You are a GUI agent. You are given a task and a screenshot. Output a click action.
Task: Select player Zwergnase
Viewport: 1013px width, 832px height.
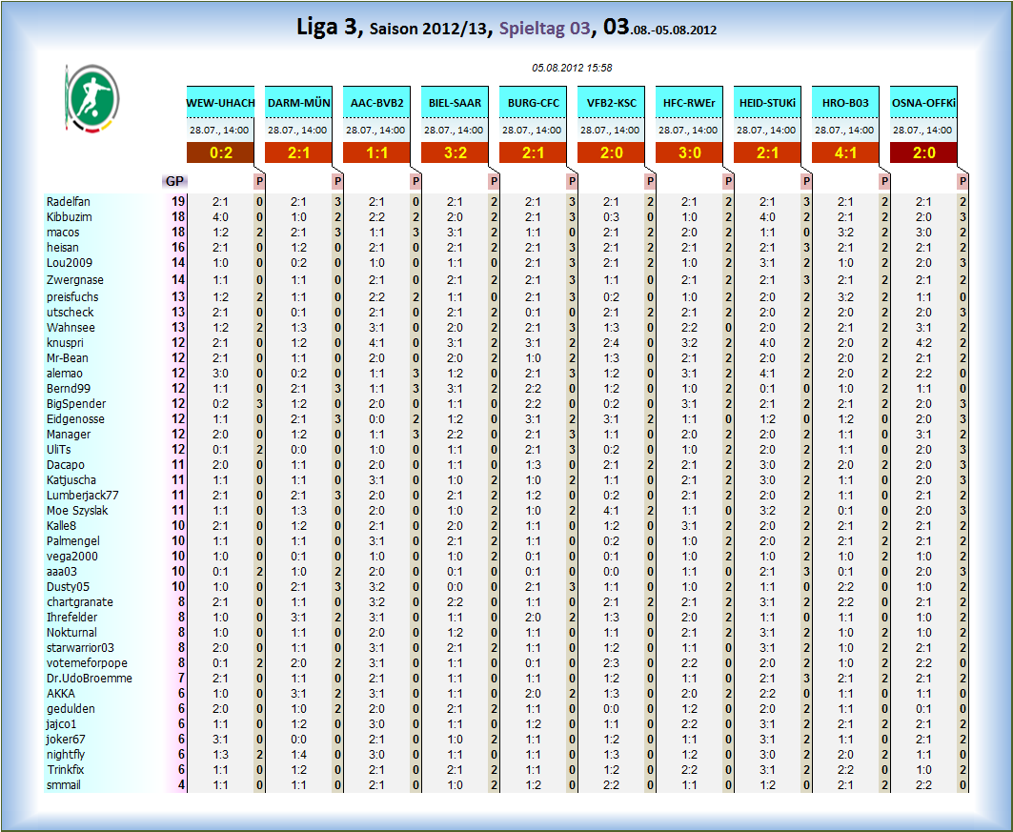(x=75, y=279)
